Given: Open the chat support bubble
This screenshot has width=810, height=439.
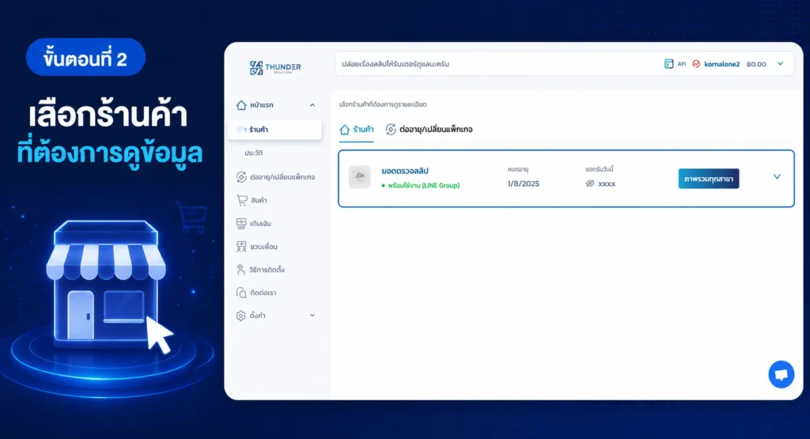Looking at the screenshot, I should [x=781, y=374].
